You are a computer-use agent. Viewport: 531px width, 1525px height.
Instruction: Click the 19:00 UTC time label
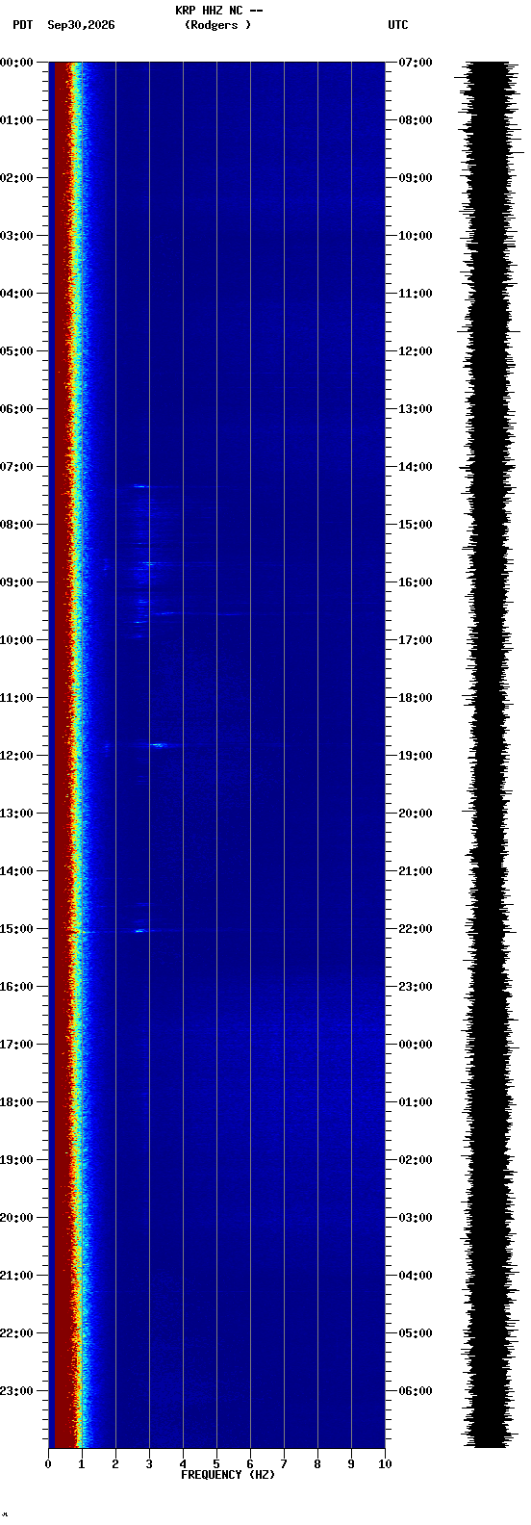click(x=416, y=756)
